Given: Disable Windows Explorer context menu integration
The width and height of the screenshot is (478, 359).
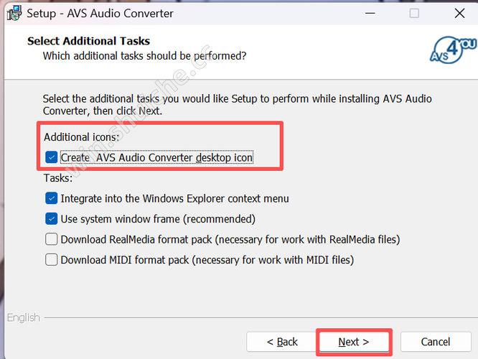Looking at the screenshot, I should pos(52,198).
